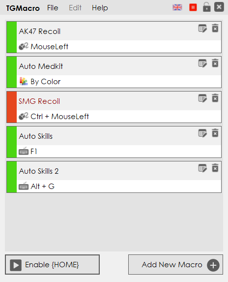
Task: Click the red pause icon
Action: (193, 7)
